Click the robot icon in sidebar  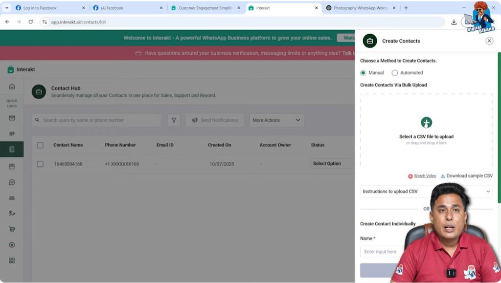12,198
